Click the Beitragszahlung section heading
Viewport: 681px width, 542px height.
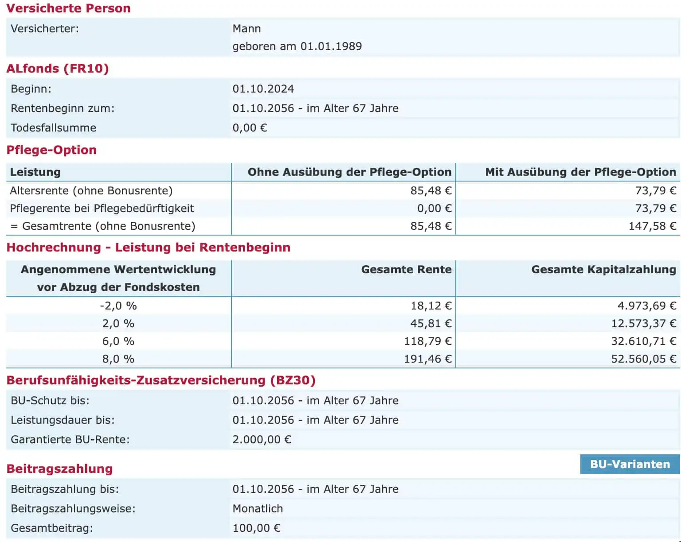[x=59, y=469]
